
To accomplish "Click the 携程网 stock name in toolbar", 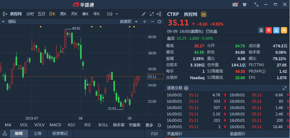I will click(x=16, y=14).
